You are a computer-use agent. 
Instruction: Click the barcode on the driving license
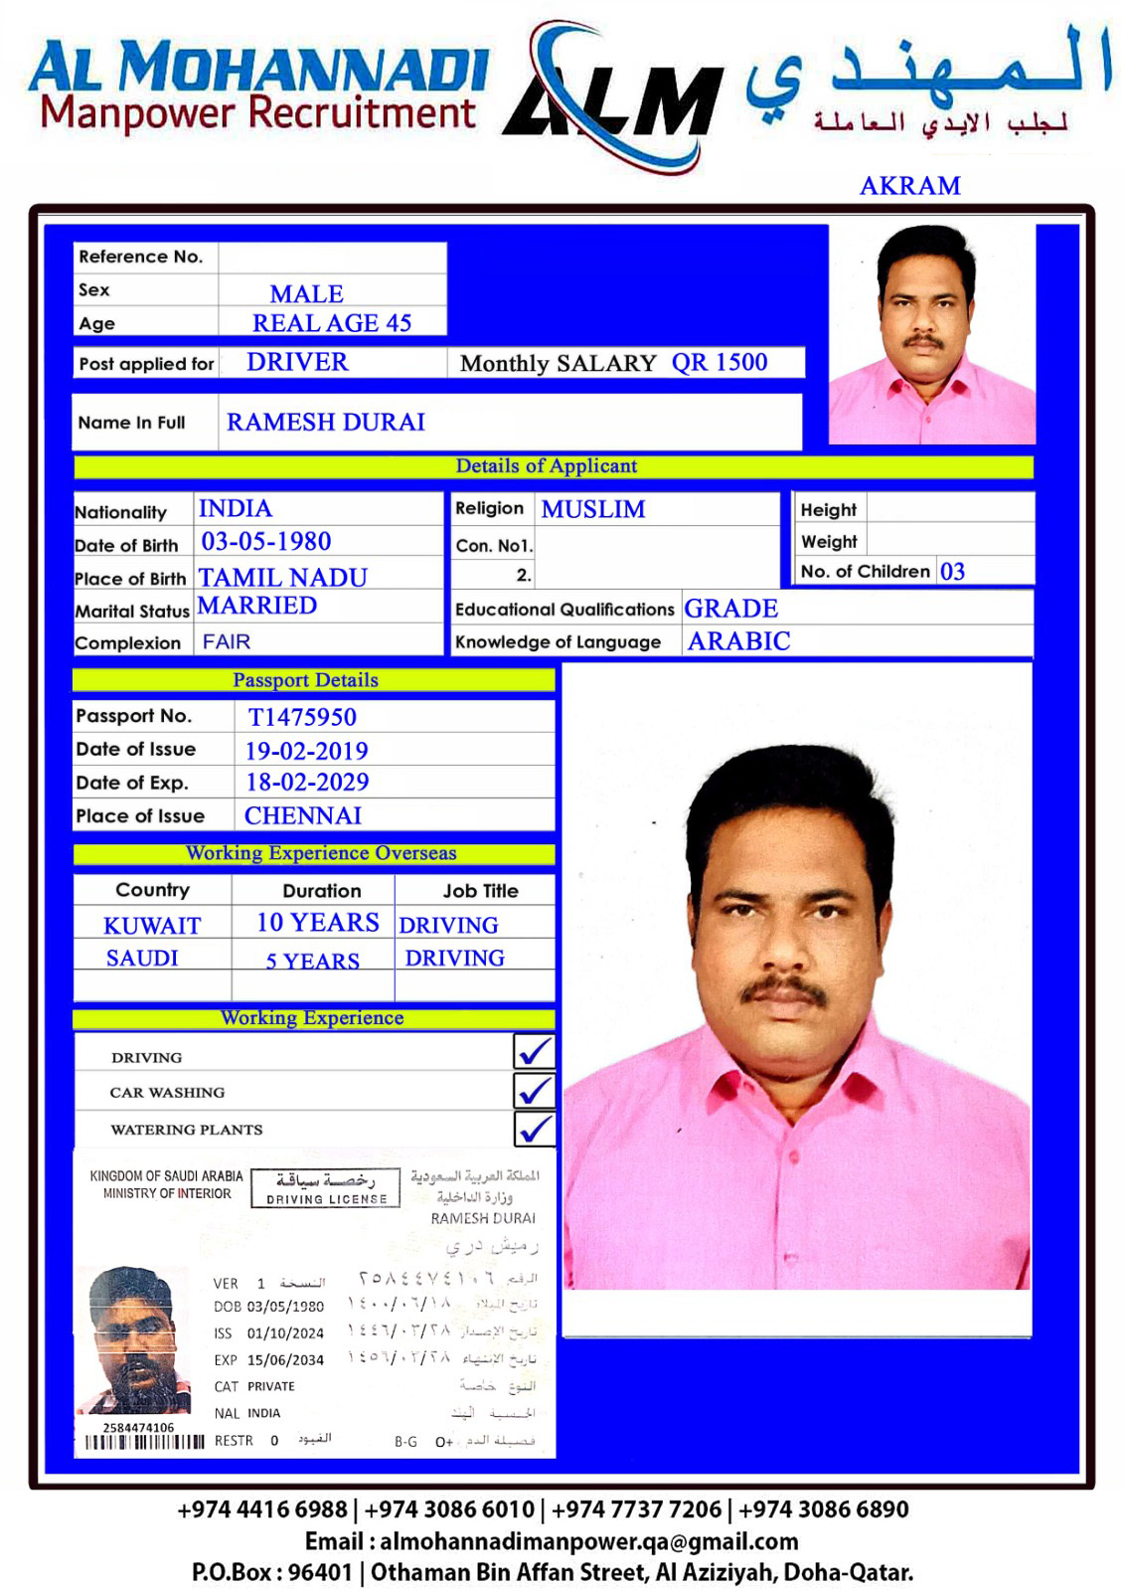coord(140,1442)
